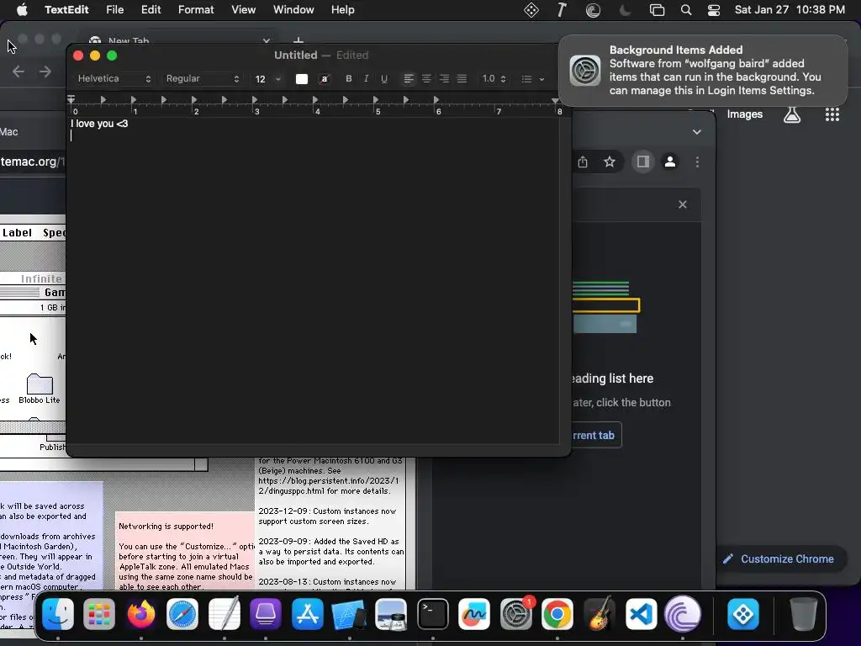This screenshot has width=861, height=646.
Task: Close the Chrome reading list side panel
Action: pos(683,204)
